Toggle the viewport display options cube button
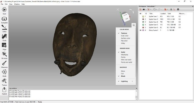The image size is (194, 103). (134, 25)
